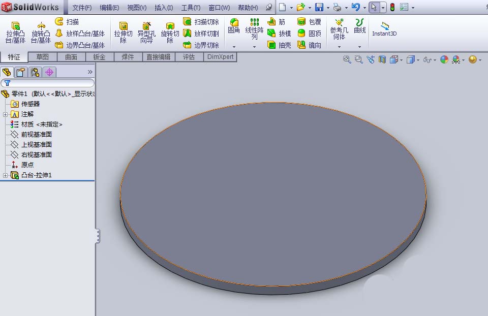Expand the 凸台-拉伸1 feature node

coord(5,175)
